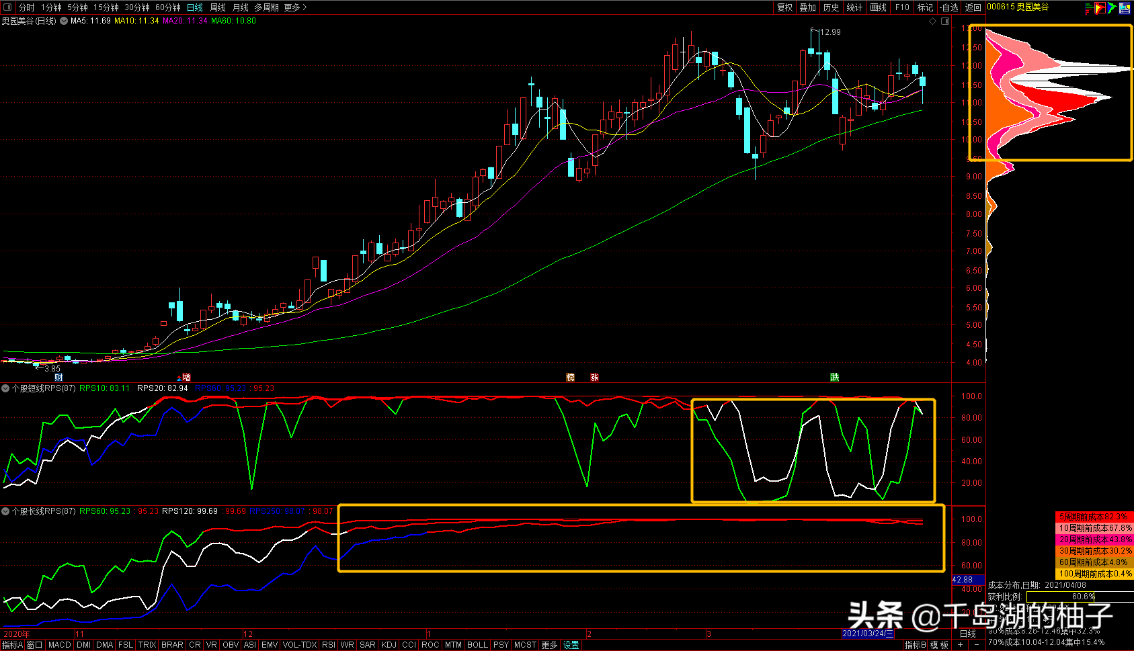Viewport: 1134px width, 651px height.
Task: Open the leftmost cost distribution bars icon
Action: pos(1088,8)
